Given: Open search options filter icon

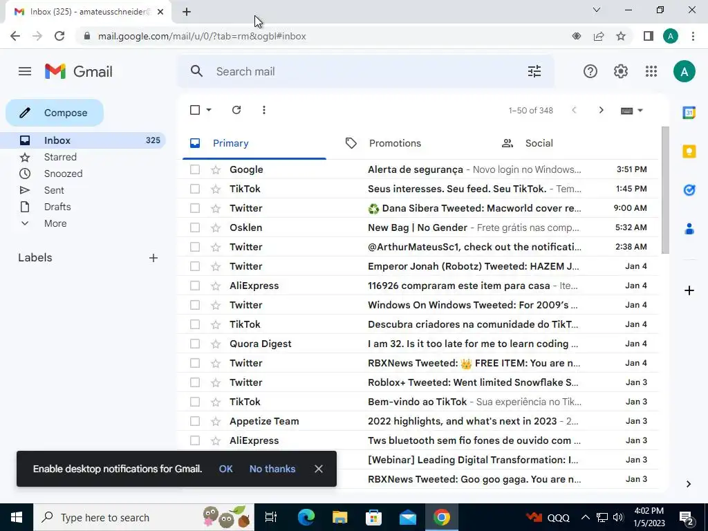Looking at the screenshot, I should [534, 71].
